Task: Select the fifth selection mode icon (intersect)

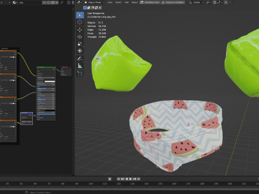Action: 100,8
